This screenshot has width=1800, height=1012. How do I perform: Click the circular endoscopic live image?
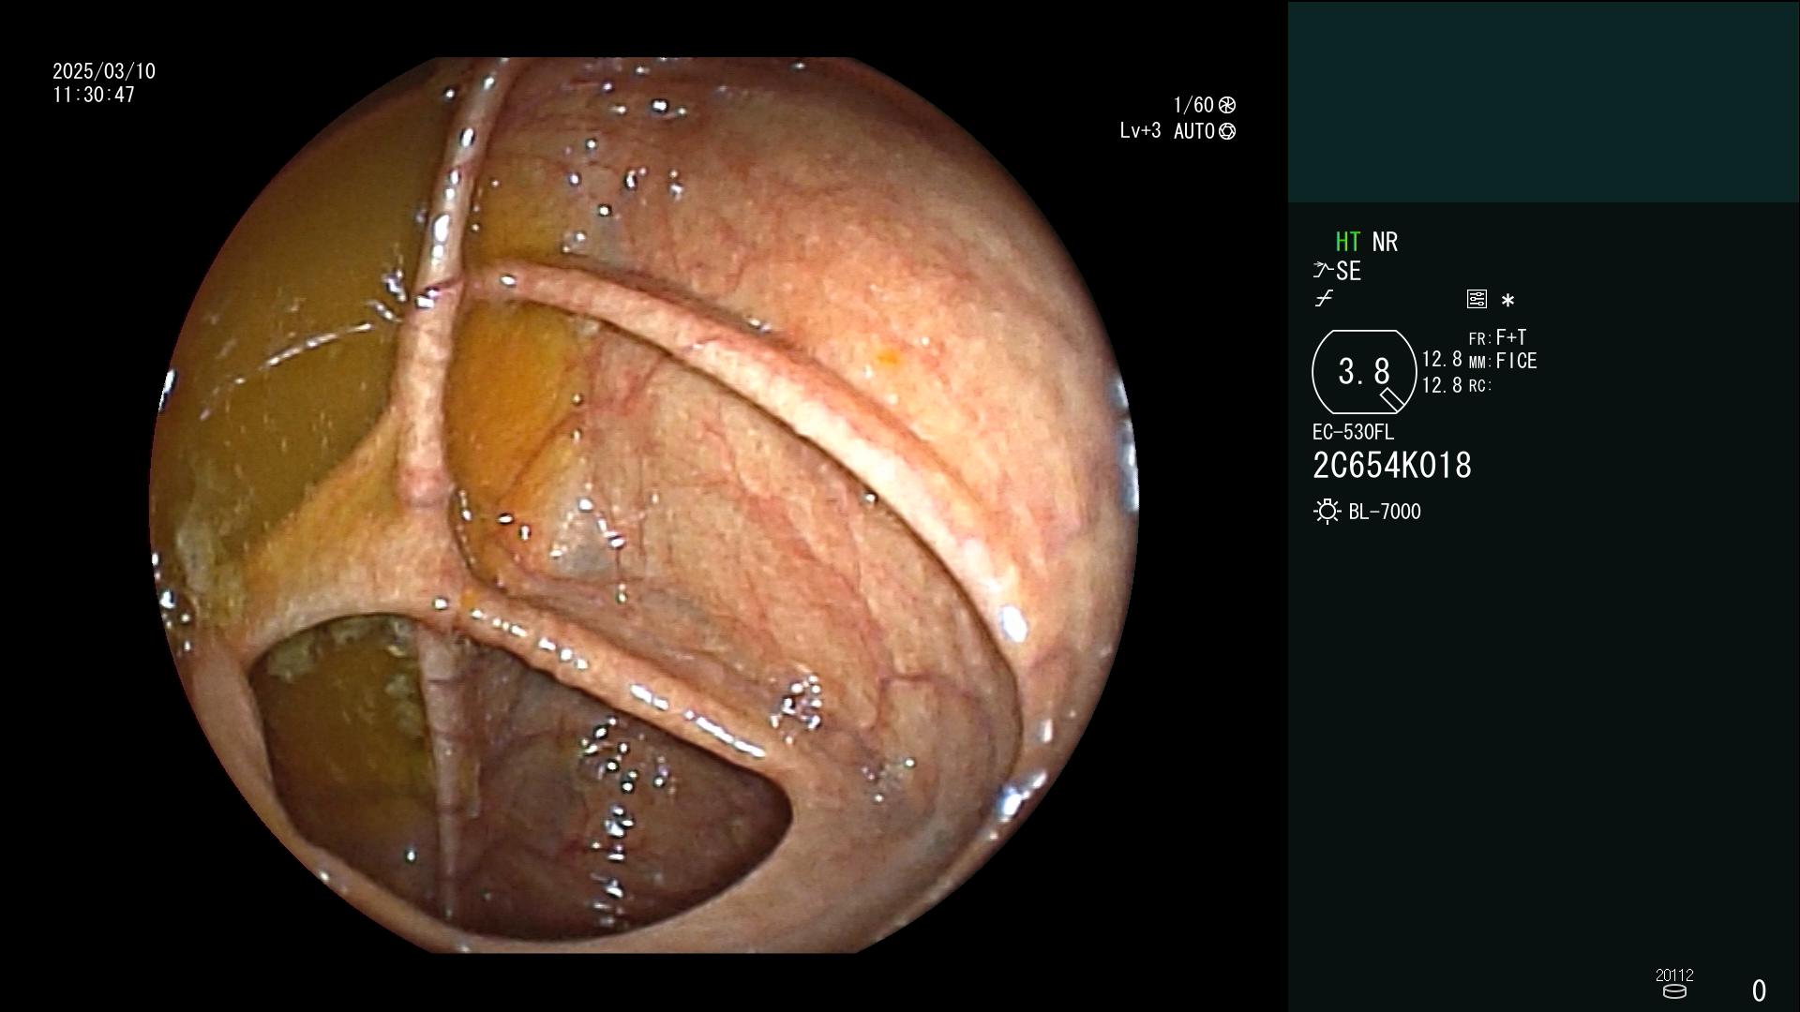click(x=644, y=506)
